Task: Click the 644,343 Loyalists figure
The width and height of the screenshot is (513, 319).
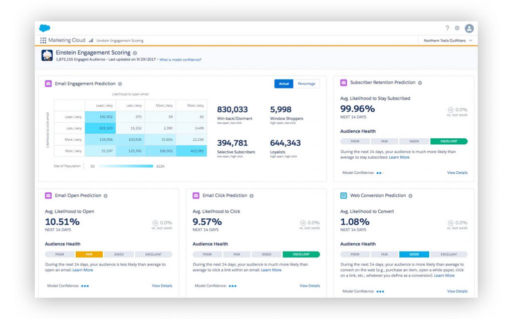Action: (285, 143)
